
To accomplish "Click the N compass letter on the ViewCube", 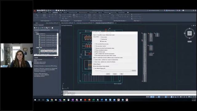I will 190,29.
